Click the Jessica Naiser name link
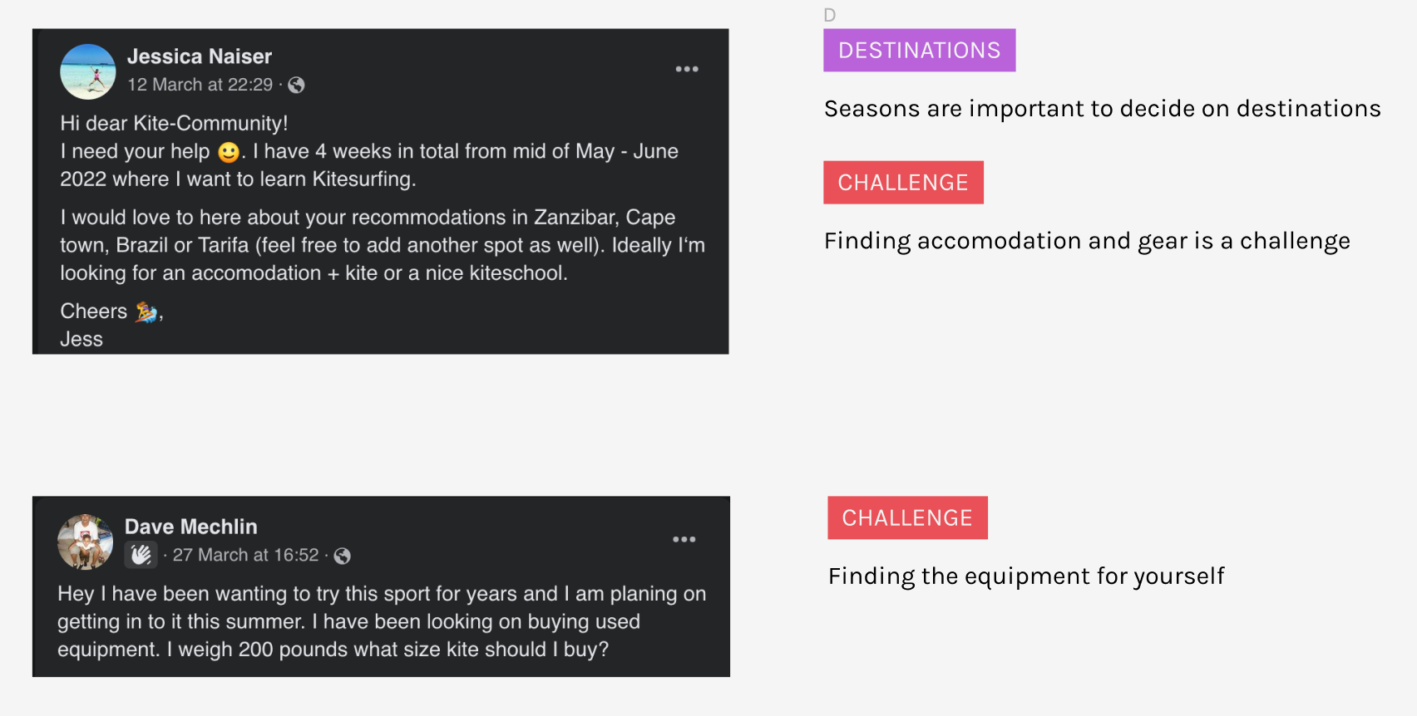Image resolution: width=1417 pixels, height=716 pixels. (200, 56)
